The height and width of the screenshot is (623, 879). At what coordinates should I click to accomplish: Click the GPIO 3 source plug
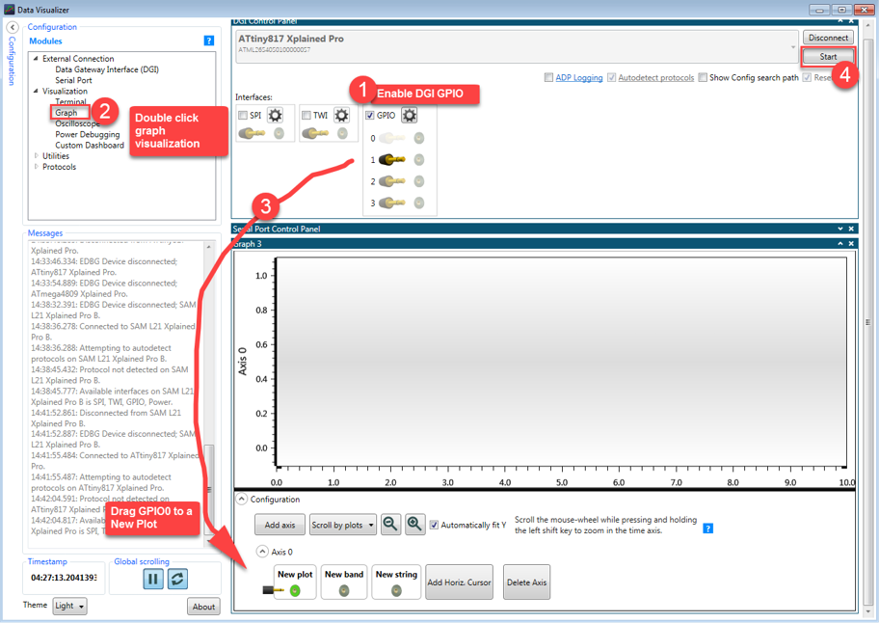(392, 203)
